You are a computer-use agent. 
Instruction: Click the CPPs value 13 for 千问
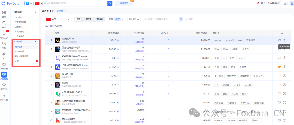[167, 67]
